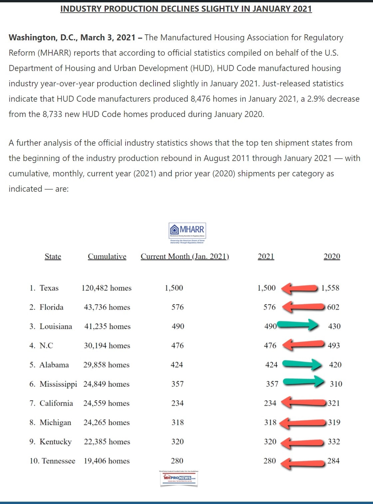Click the MHARR logo above the table
This screenshot has height=504, width=373.
point(187,233)
